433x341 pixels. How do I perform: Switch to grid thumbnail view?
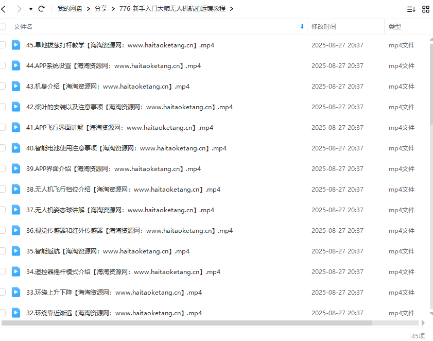(426, 9)
